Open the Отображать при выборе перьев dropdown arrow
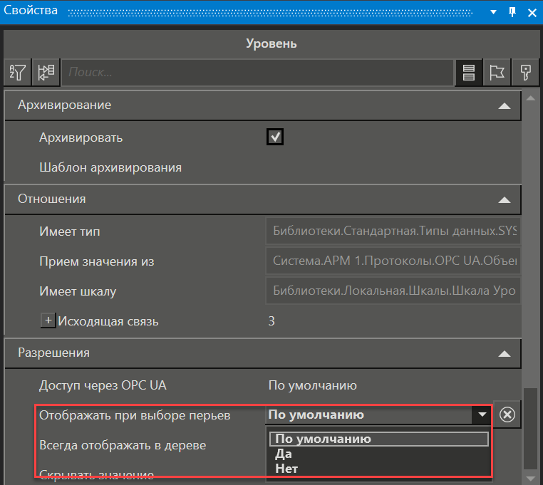This screenshot has width=543, height=485. tap(482, 415)
